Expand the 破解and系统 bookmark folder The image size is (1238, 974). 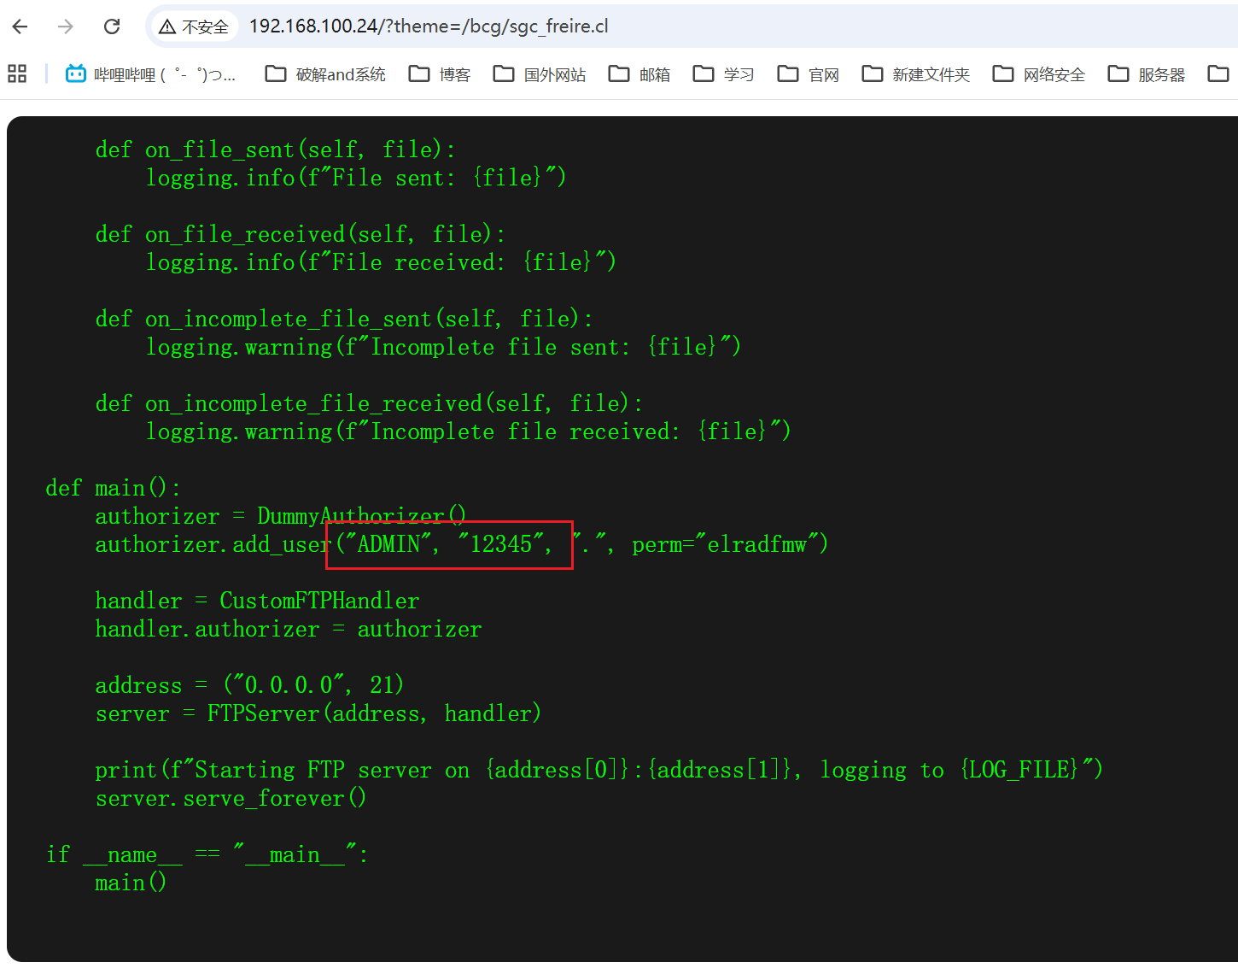(326, 74)
